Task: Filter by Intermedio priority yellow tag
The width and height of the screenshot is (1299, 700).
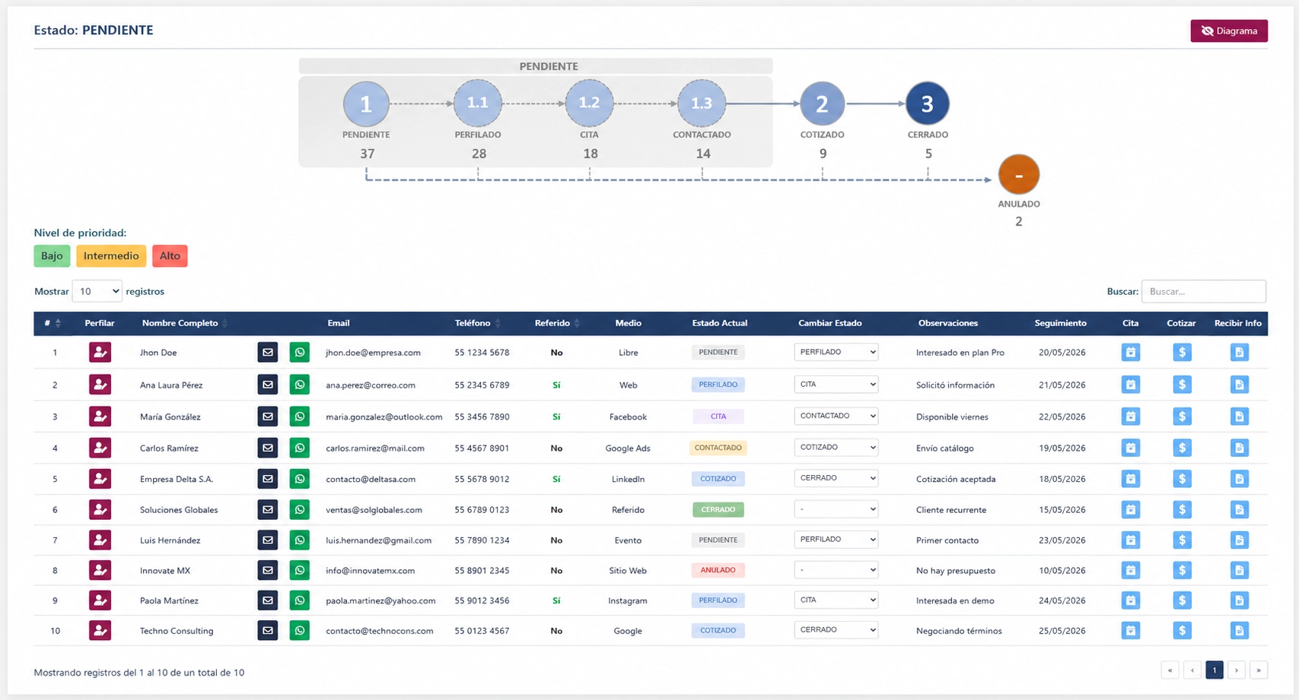Action: pos(111,256)
